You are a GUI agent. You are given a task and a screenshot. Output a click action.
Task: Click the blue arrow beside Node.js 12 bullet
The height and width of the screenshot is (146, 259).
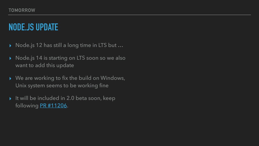[x=10, y=46]
